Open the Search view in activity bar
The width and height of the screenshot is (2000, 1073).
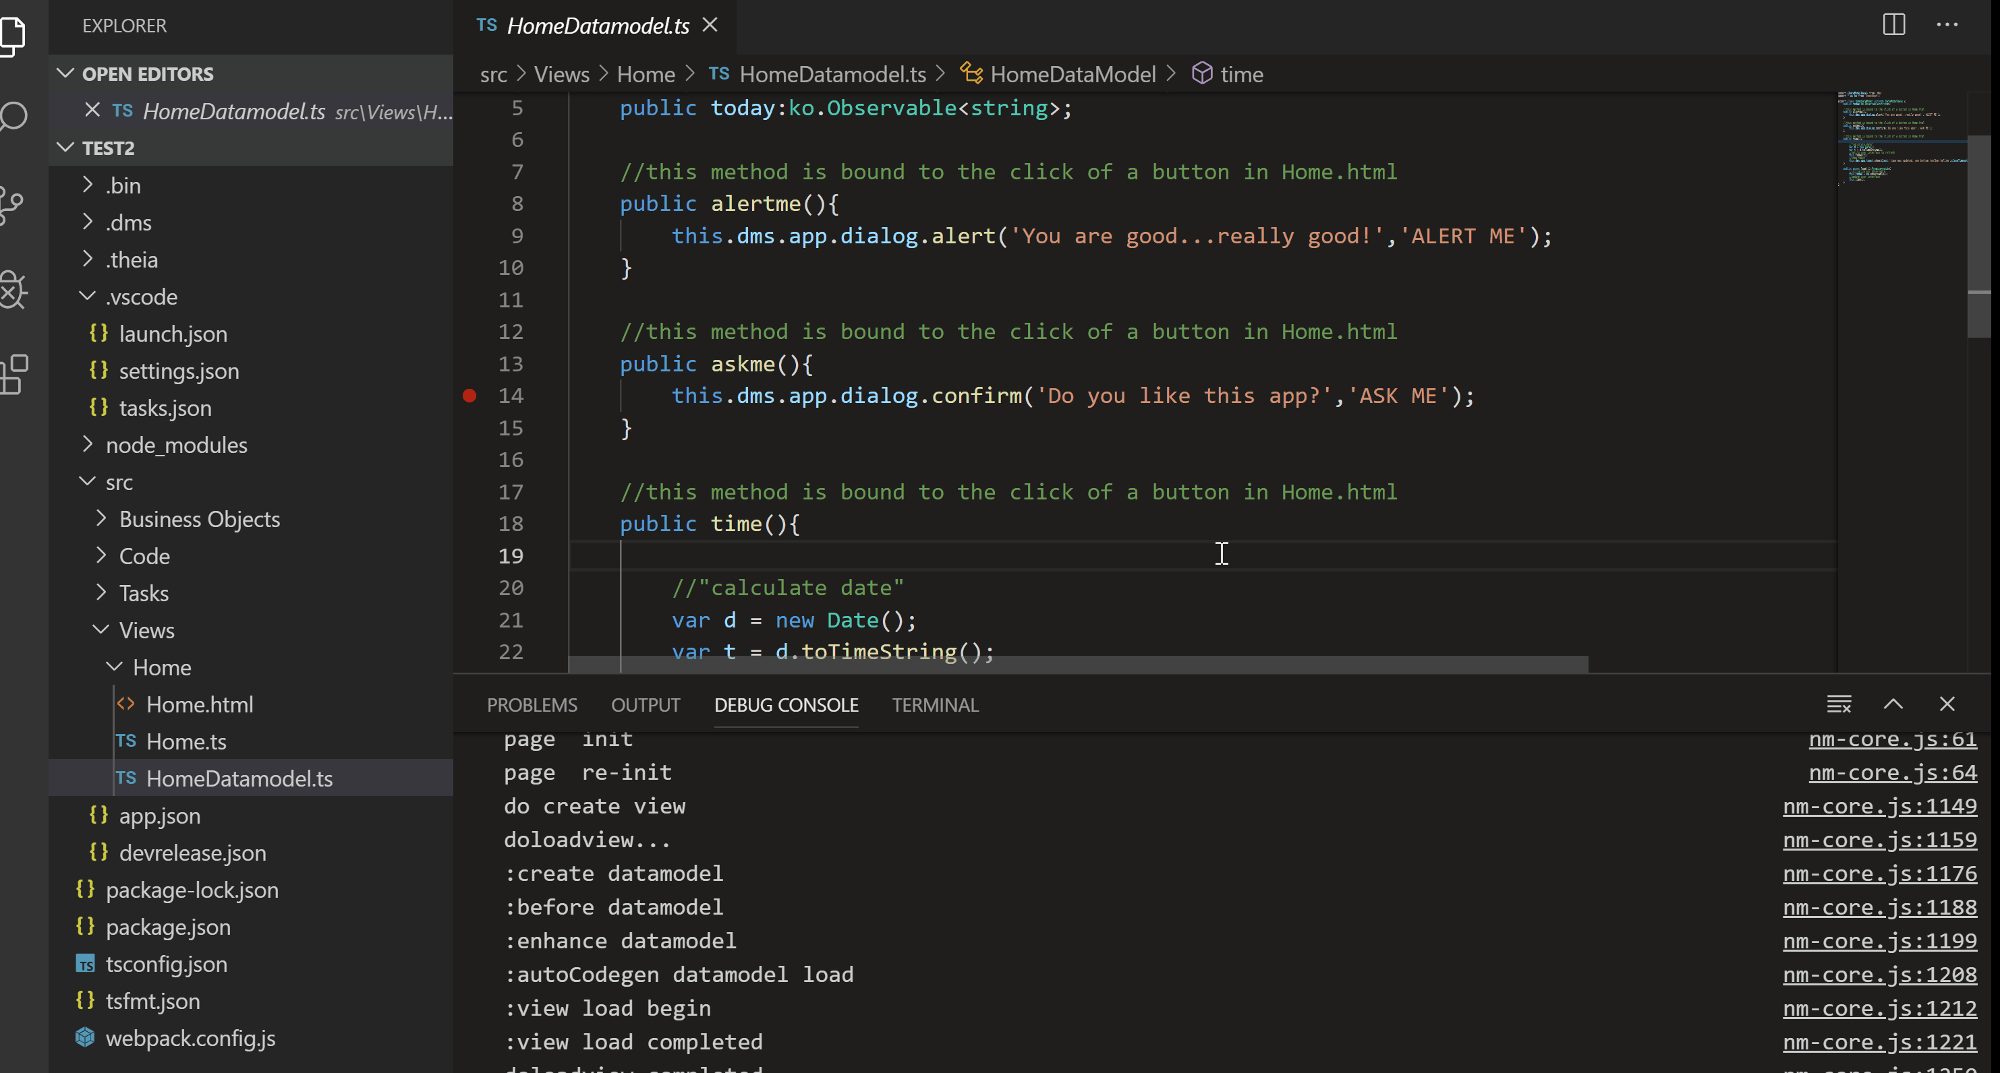[13, 117]
